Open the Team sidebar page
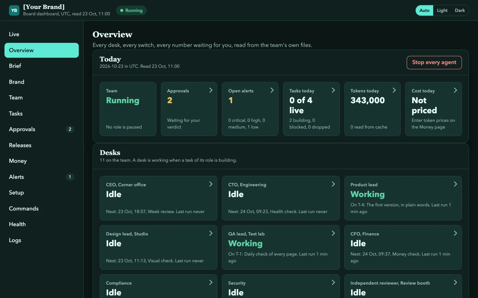 [42, 98]
